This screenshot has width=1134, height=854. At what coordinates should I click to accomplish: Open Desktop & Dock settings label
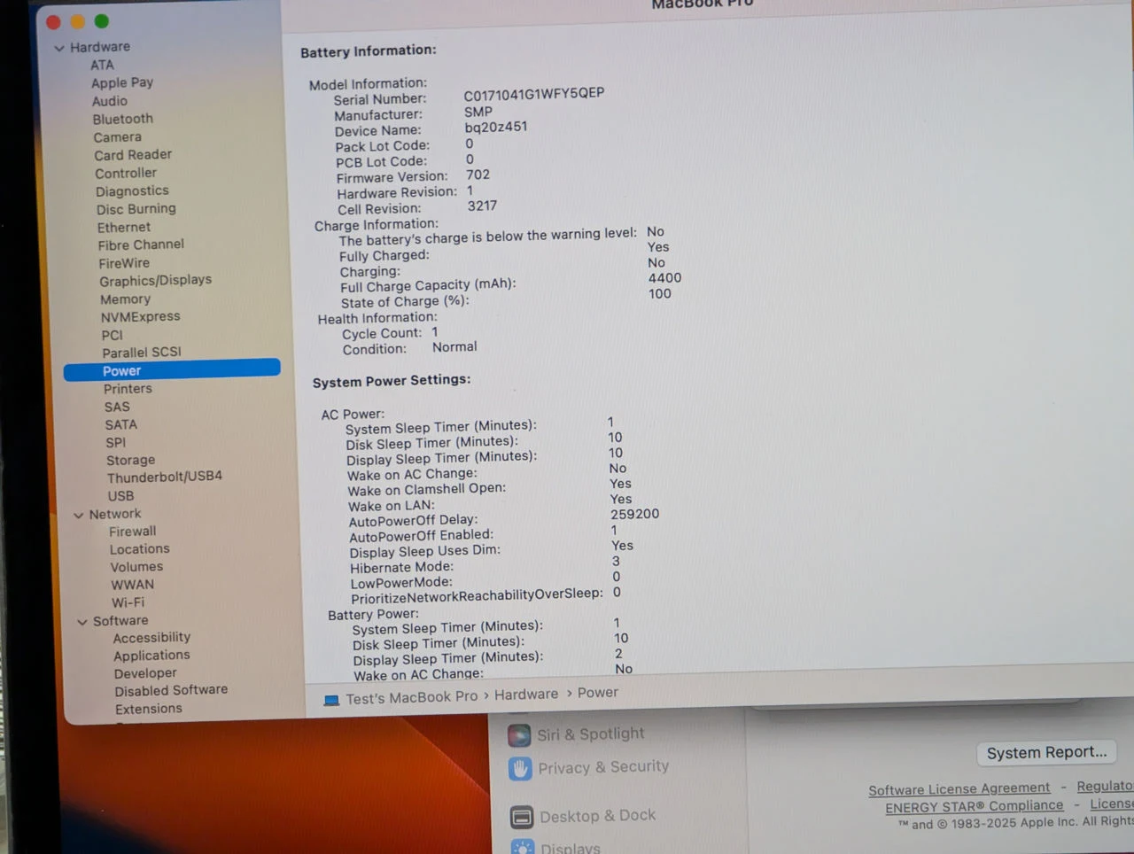click(x=598, y=816)
